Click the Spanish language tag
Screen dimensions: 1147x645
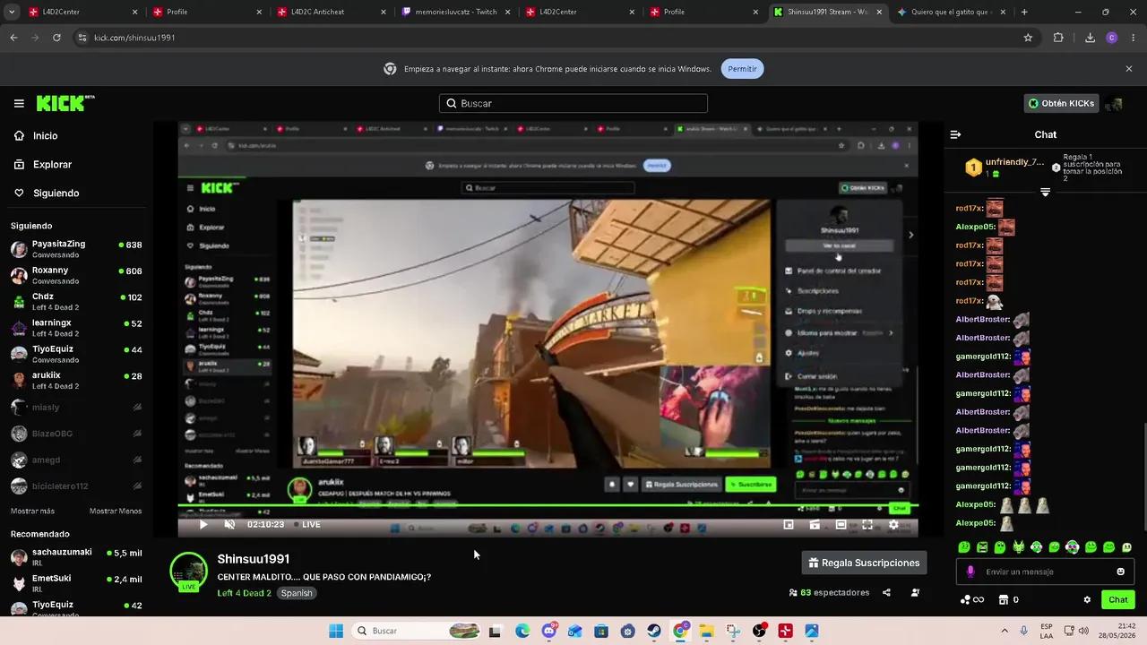click(297, 593)
